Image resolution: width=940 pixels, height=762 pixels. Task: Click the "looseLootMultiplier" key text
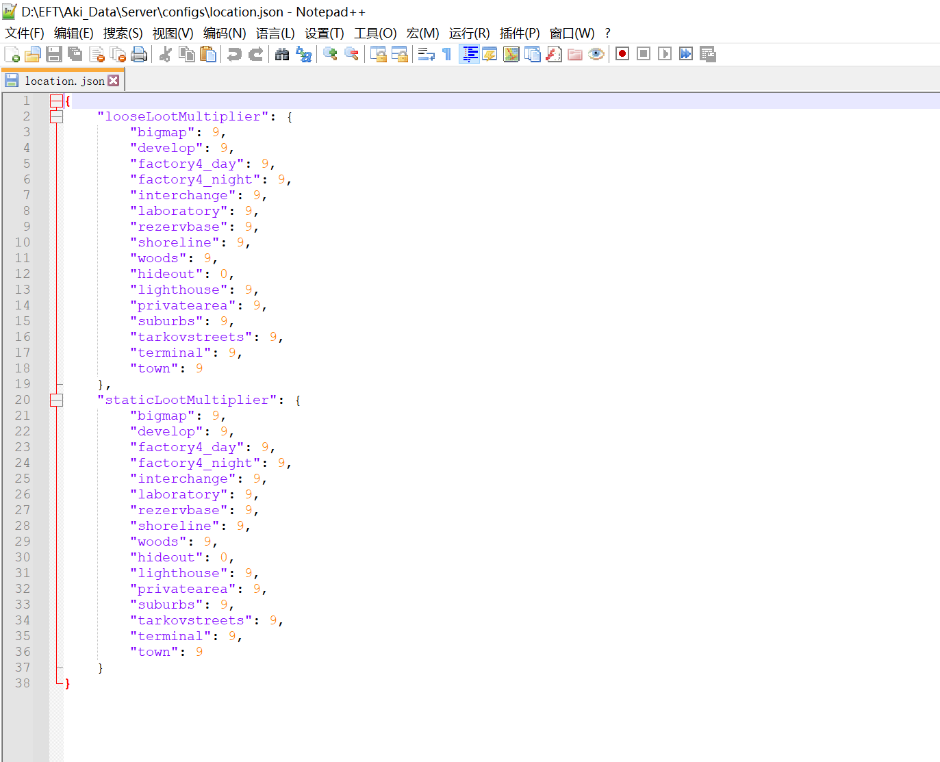pyautogui.click(x=183, y=116)
